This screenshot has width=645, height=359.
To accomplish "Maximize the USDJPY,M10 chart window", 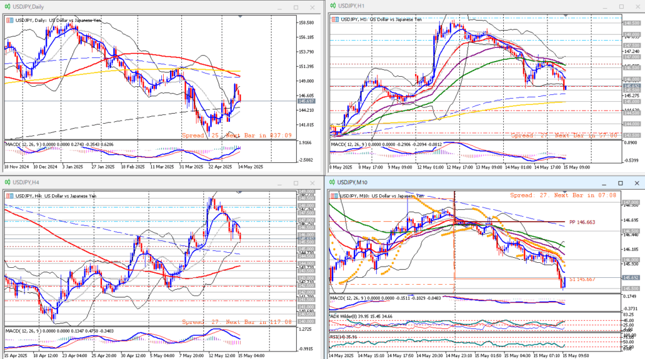I will (620, 183).
